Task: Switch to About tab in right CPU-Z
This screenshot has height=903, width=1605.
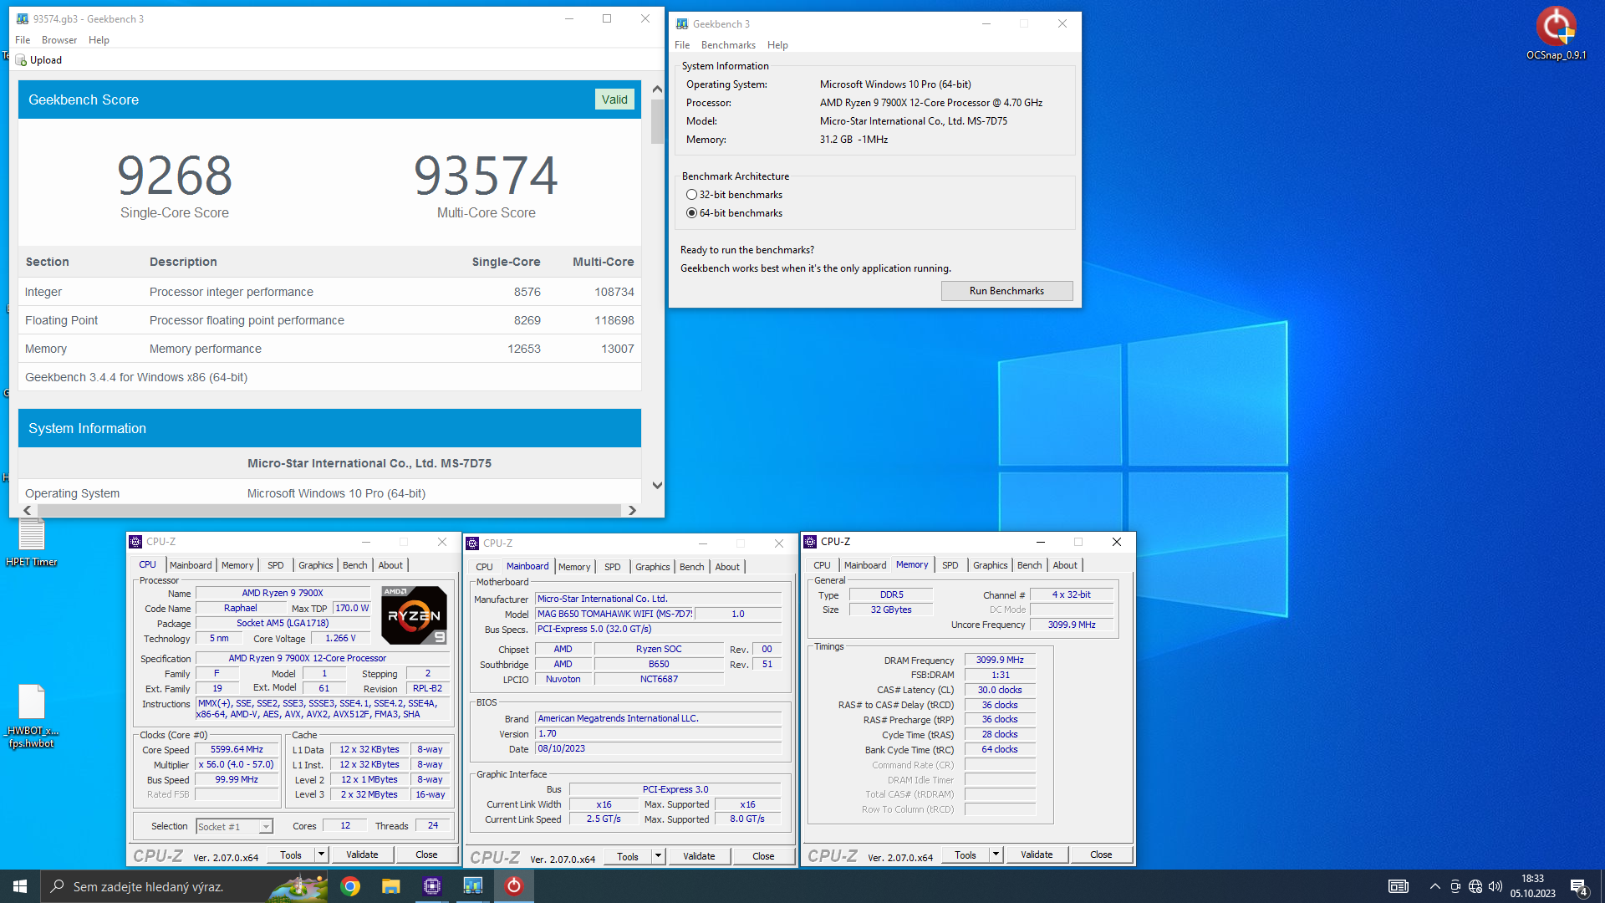Action: click(1065, 565)
